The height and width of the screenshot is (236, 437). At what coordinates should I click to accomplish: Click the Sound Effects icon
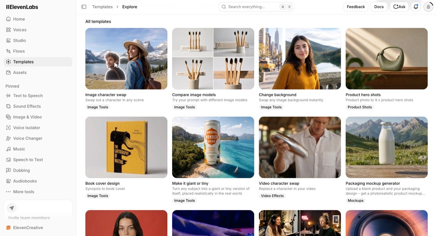(x=9, y=106)
